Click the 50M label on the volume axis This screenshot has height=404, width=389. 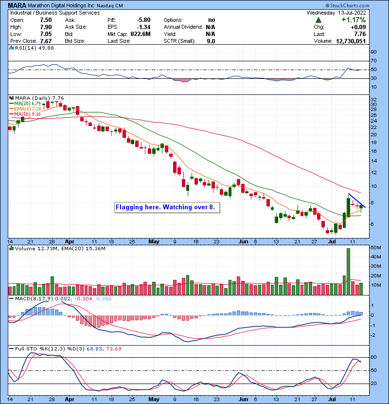coord(375,248)
